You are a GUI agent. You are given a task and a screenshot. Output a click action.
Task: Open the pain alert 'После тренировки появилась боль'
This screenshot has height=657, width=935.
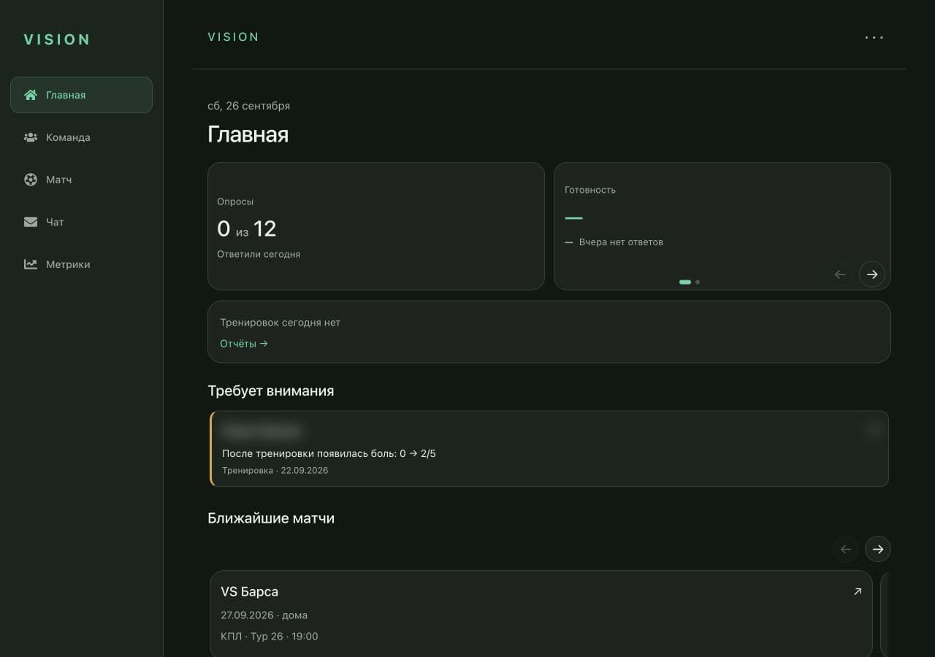coord(549,448)
